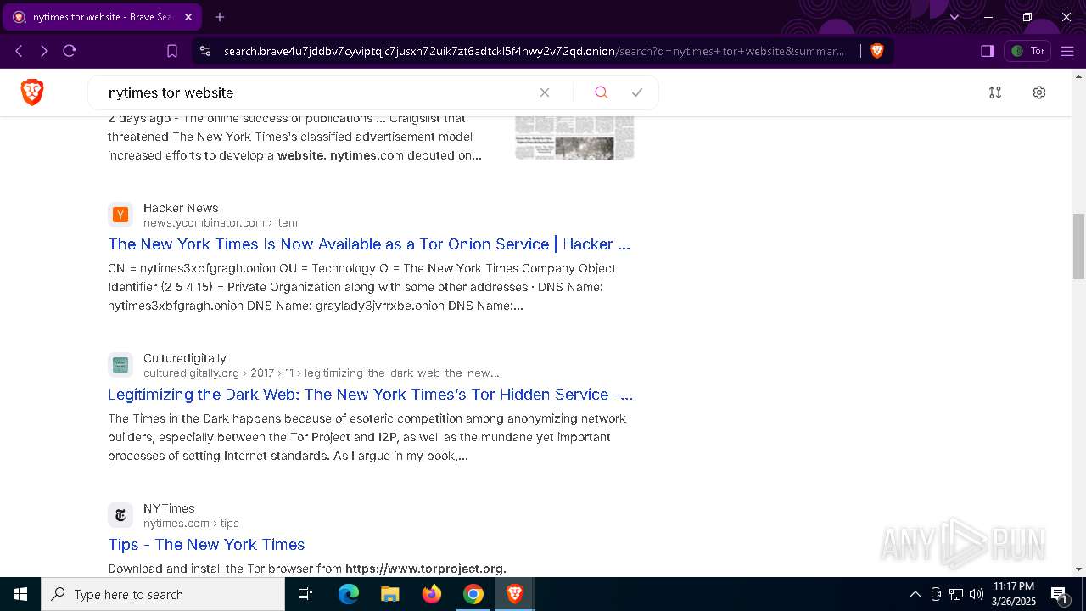Open Brave Shields lion icon

pos(877,51)
